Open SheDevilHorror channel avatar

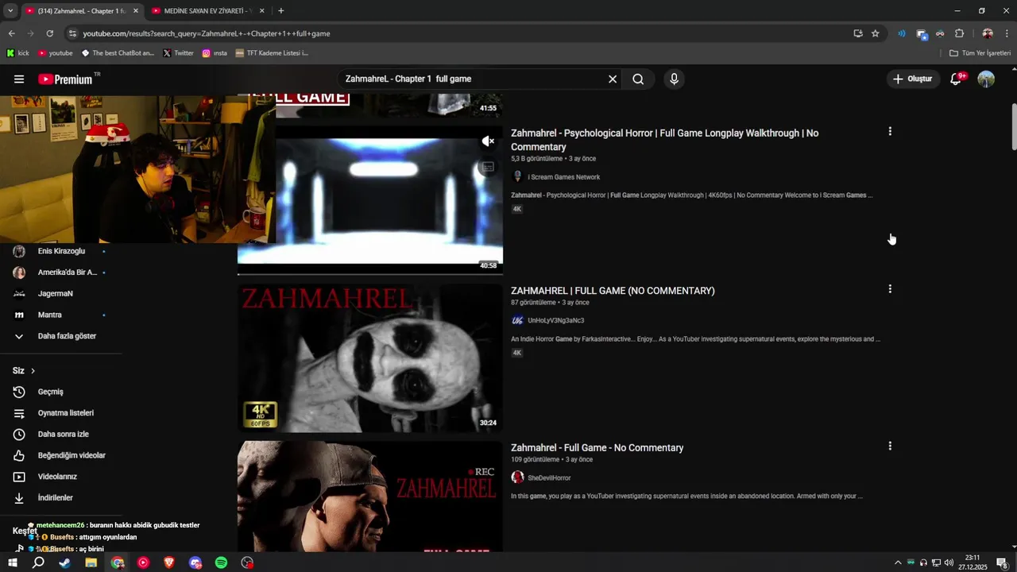(x=517, y=477)
